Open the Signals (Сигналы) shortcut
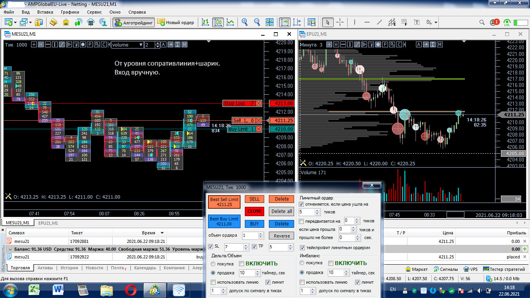The image size is (530, 298). click(445, 269)
